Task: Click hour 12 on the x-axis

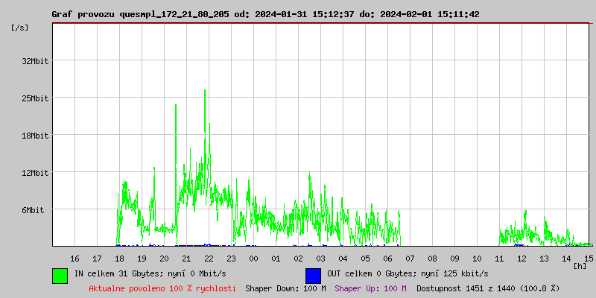Action: point(521,258)
